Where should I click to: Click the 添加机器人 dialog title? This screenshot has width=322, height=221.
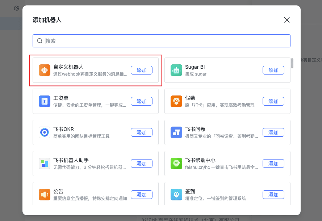[x=47, y=20]
